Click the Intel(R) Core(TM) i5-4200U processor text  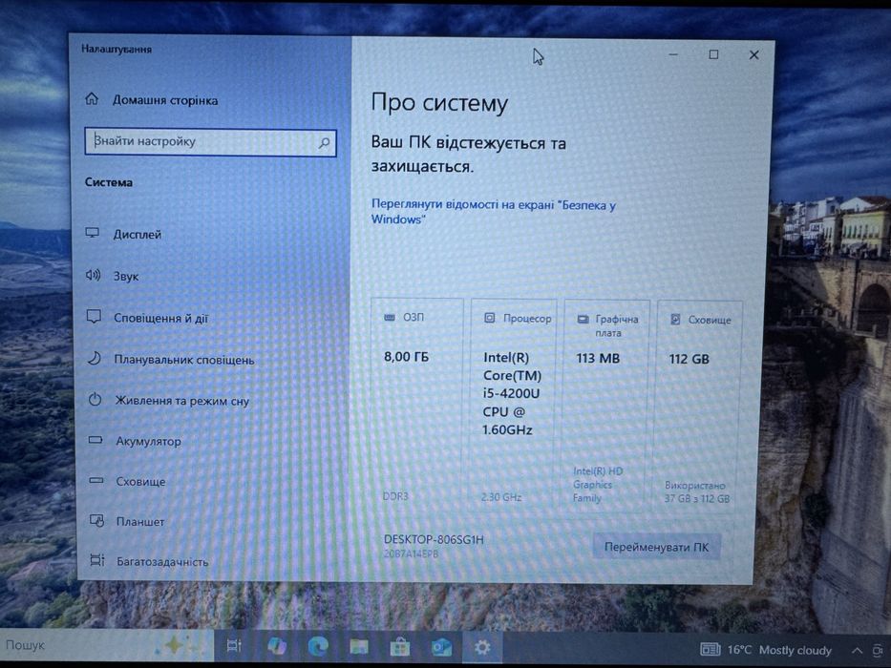(512, 393)
